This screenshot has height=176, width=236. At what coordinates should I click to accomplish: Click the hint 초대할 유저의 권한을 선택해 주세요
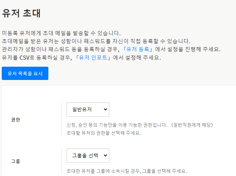coord(104,133)
